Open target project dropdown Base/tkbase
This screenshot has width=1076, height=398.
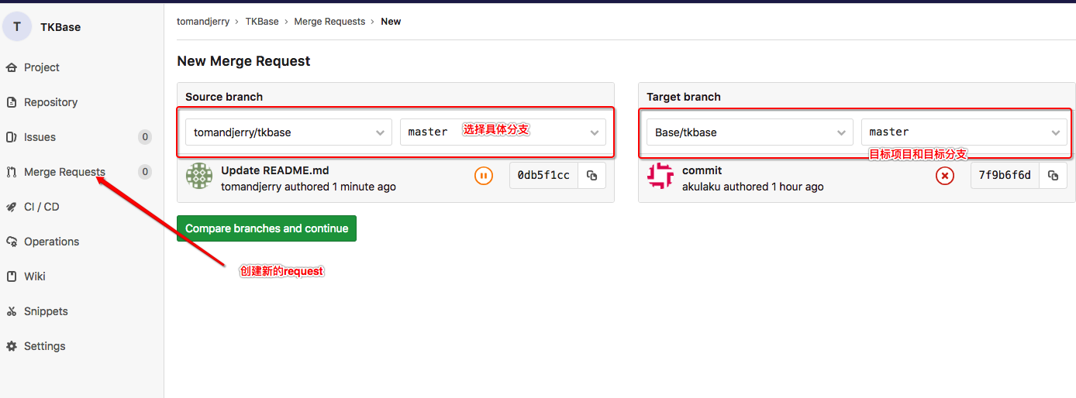pos(750,132)
